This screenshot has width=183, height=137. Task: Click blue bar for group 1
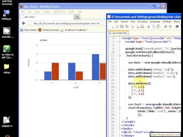click(x=48, y=76)
